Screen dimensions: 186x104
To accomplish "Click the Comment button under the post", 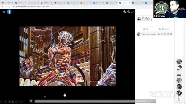I will pos(164,29).
